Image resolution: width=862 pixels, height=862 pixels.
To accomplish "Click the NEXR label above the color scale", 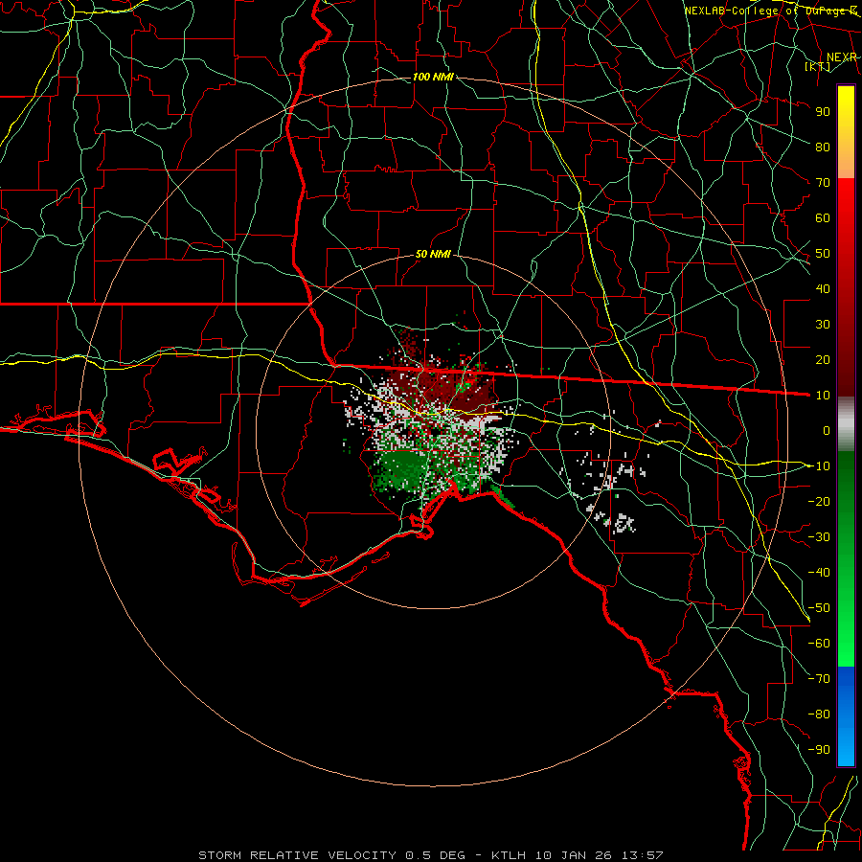I will click(842, 57).
